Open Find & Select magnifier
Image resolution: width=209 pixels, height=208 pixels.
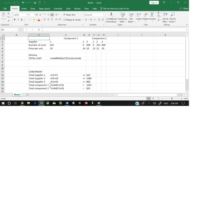coord(173,17)
